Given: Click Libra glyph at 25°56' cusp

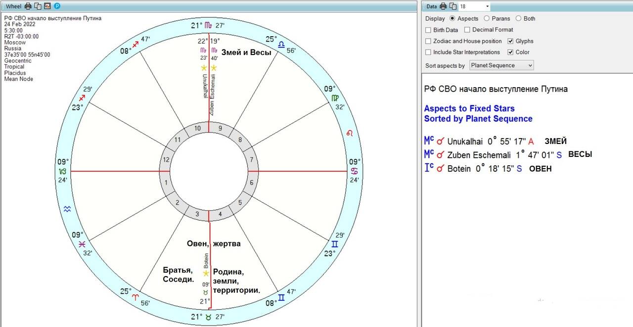Looking at the screenshot, I should (281, 45).
